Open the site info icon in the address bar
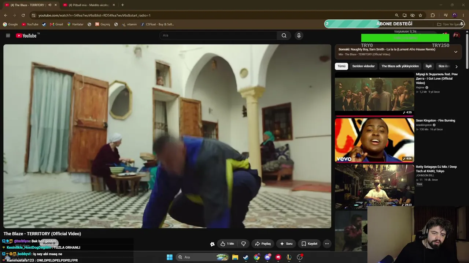This screenshot has height=263, width=469. 34,15
